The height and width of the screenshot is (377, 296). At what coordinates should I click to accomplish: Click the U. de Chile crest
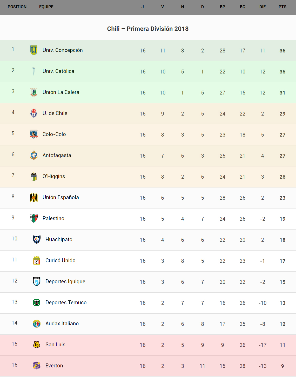34,113
